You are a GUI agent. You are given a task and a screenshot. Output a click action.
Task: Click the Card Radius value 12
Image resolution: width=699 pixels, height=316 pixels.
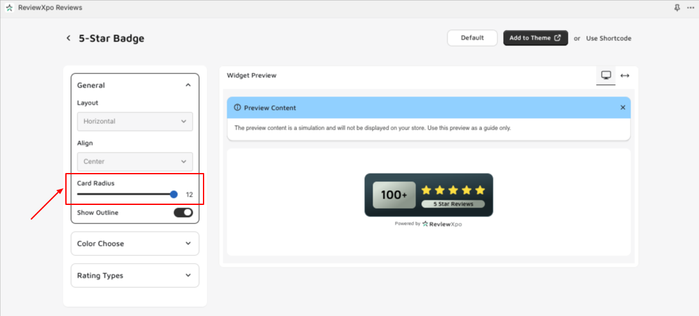[189, 195]
